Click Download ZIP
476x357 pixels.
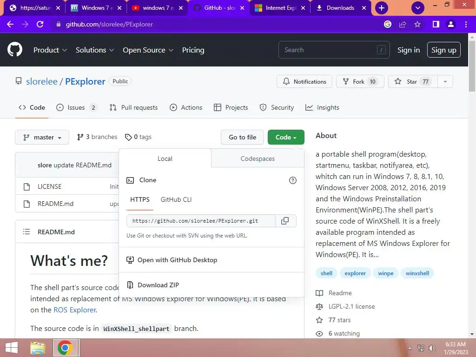158,285
